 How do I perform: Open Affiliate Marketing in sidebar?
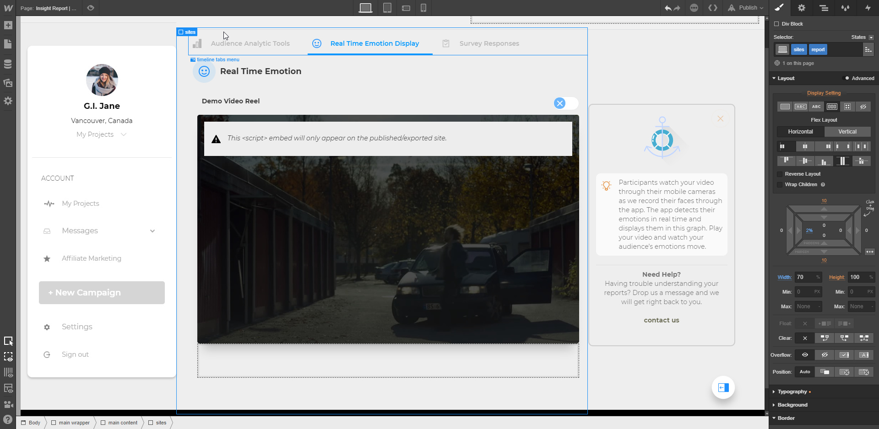(92, 258)
